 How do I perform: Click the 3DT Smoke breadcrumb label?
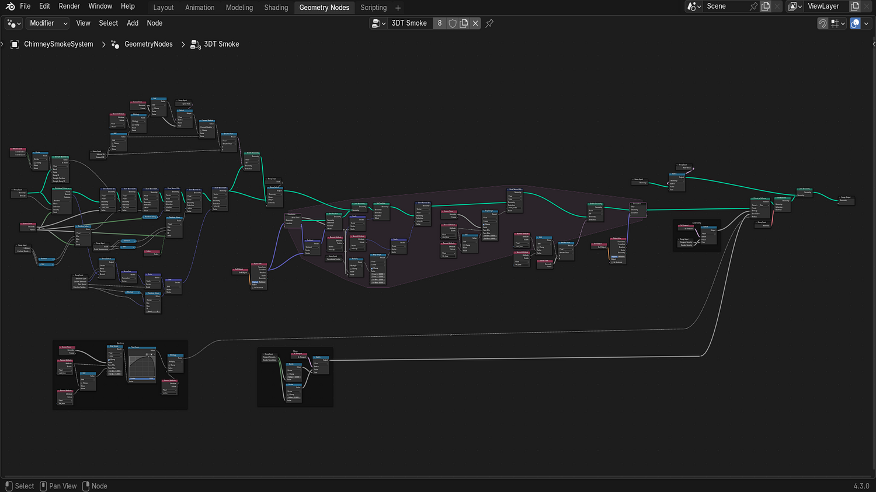pos(221,44)
